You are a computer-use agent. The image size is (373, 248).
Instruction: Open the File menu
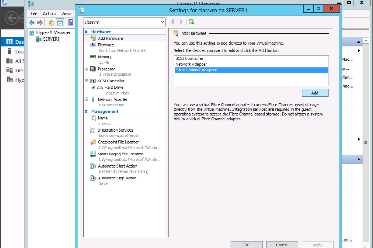pyautogui.click(x=34, y=13)
